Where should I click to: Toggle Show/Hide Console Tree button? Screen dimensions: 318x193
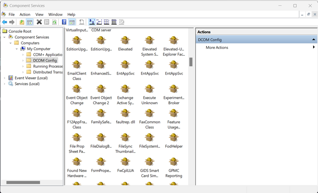pyautogui.click(x=30, y=22)
